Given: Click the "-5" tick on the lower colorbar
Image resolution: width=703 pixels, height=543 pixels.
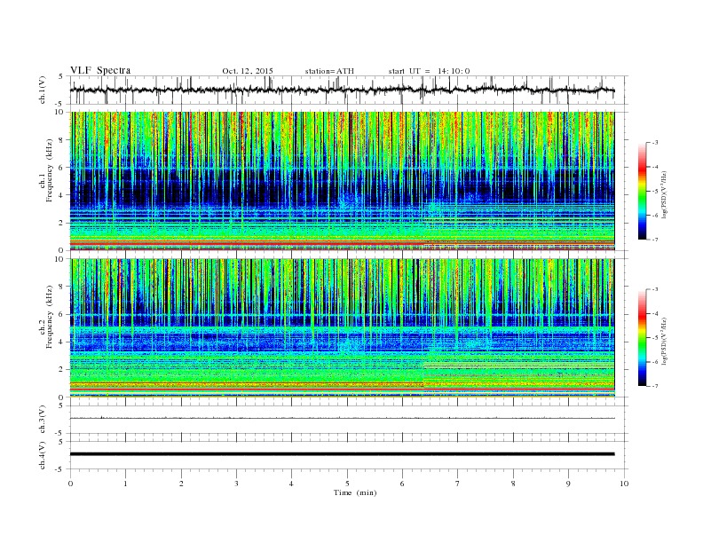Looking at the screenshot, I should click(x=655, y=338).
